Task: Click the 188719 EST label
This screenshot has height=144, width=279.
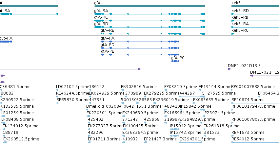Action: 10,133
